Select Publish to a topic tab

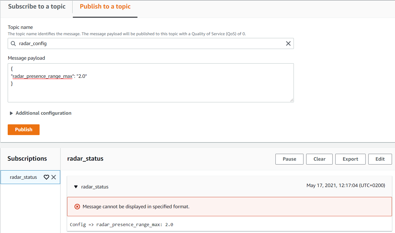105,7
